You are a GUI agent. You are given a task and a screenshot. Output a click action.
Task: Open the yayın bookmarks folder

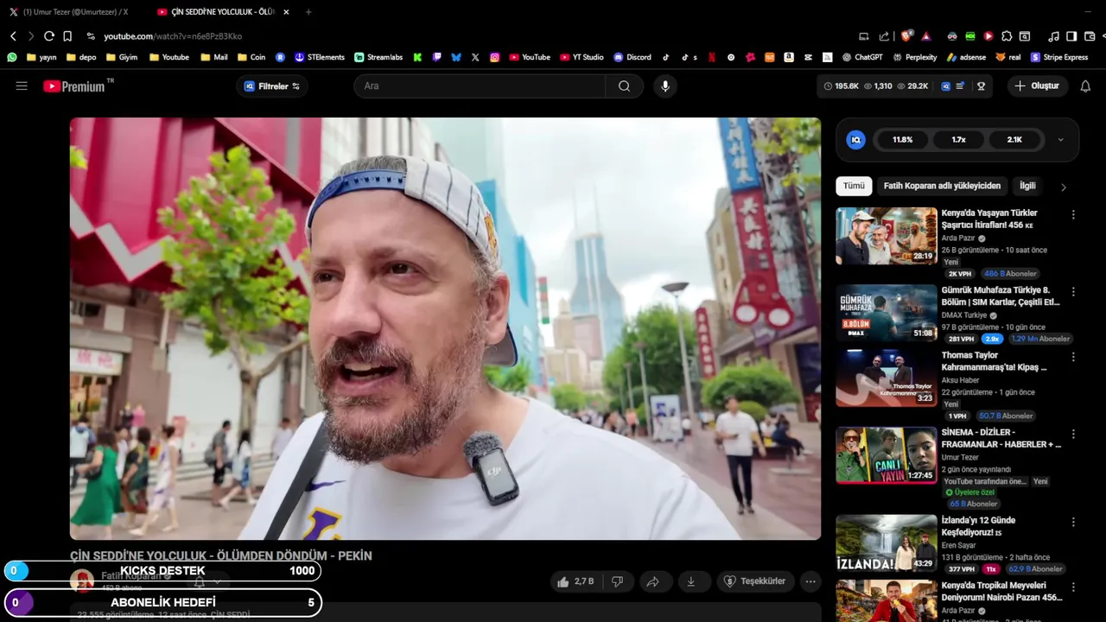41,57
